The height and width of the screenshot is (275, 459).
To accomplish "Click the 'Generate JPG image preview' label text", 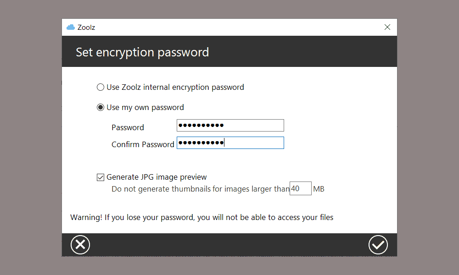I will (157, 177).
